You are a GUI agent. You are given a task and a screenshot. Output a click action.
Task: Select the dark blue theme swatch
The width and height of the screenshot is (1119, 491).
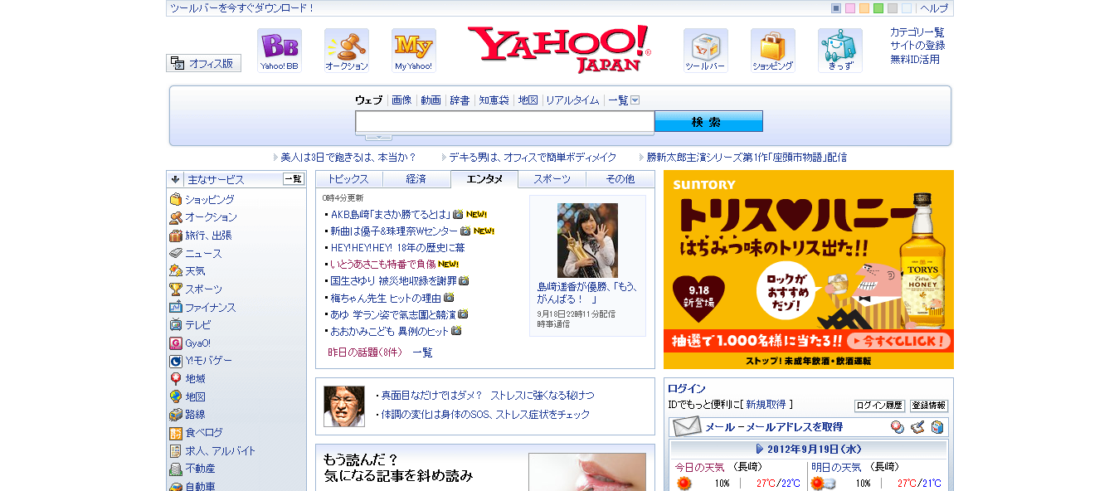pyautogui.click(x=836, y=8)
